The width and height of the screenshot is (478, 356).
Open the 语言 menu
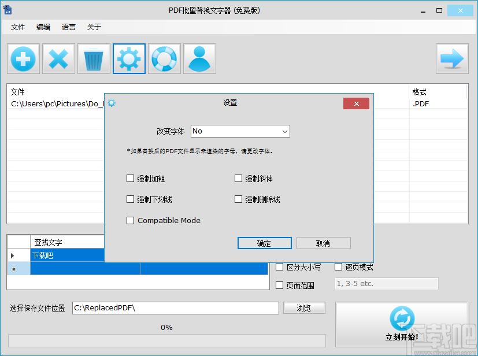tap(69, 27)
